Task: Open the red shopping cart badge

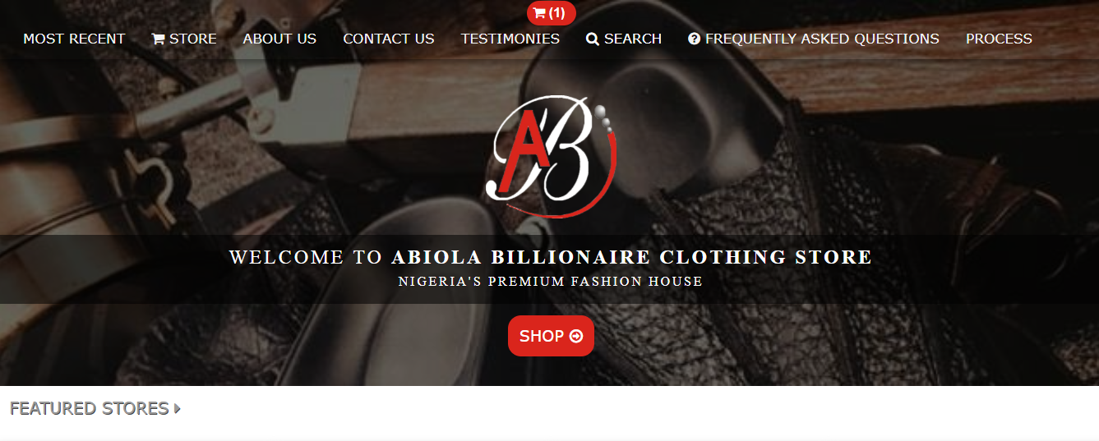Action: click(551, 13)
